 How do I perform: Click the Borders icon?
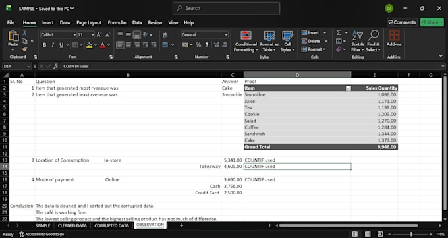click(75, 45)
